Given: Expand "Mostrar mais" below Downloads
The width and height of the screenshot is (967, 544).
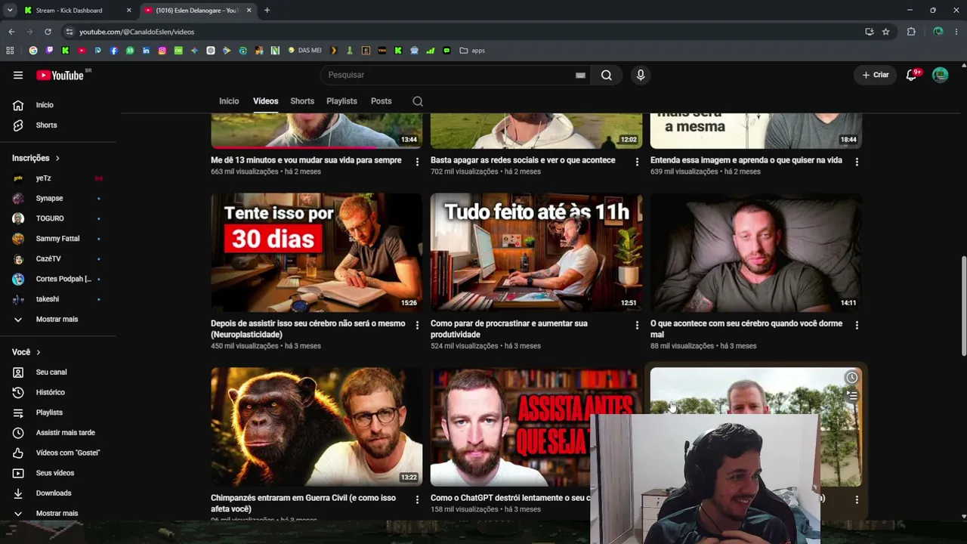Looking at the screenshot, I should pos(57,514).
